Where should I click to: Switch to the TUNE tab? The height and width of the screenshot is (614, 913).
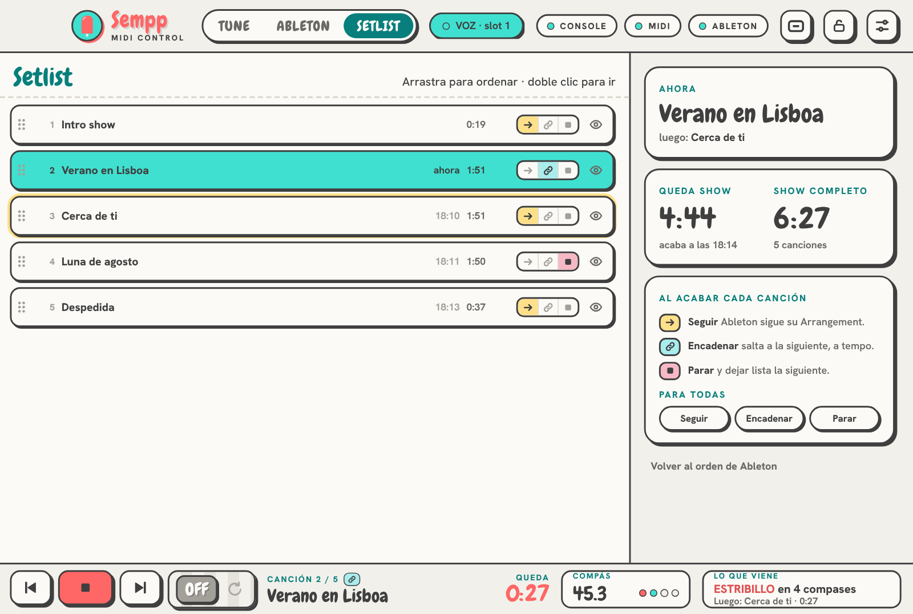pyautogui.click(x=234, y=26)
